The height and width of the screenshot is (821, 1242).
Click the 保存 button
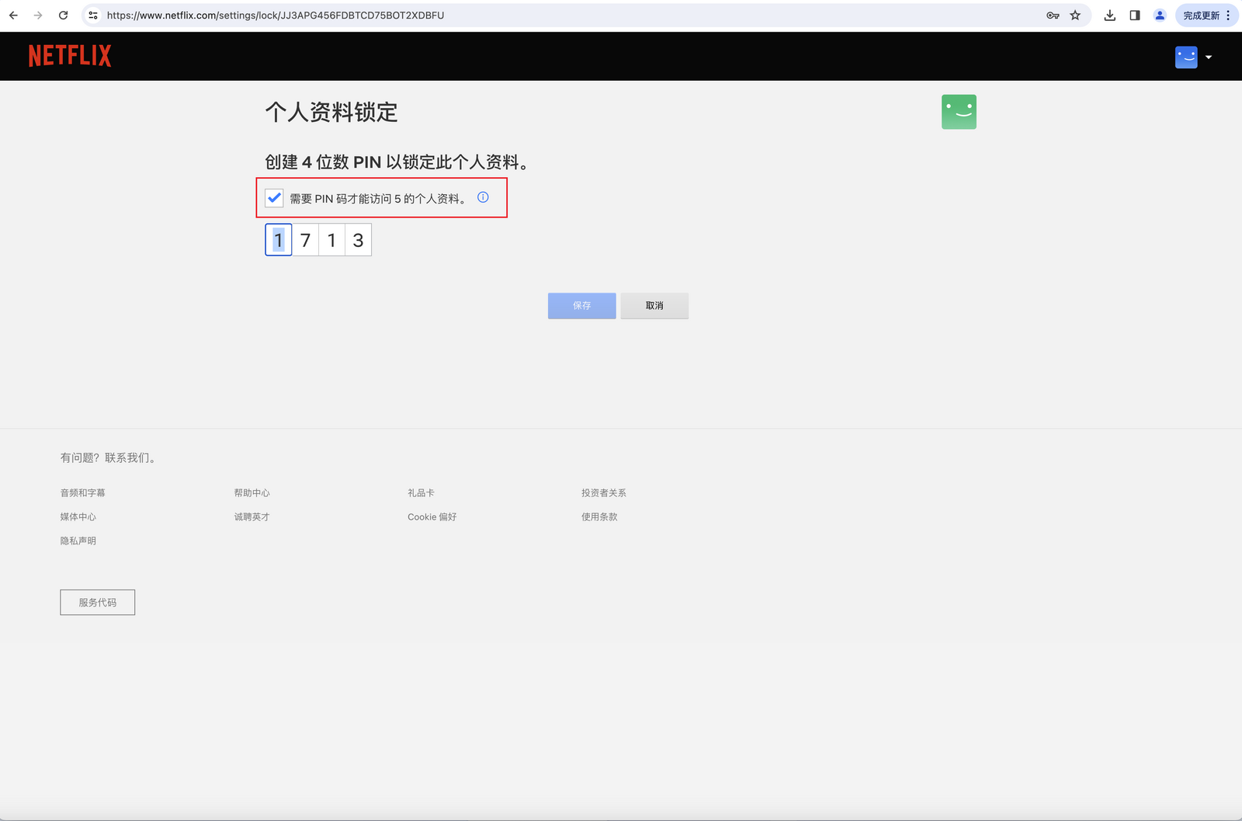pyautogui.click(x=582, y=305)
